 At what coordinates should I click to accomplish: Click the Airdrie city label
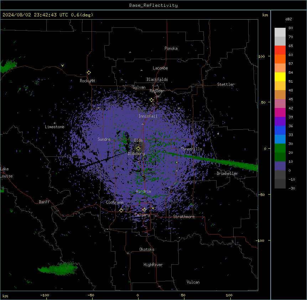pos(144,191)
